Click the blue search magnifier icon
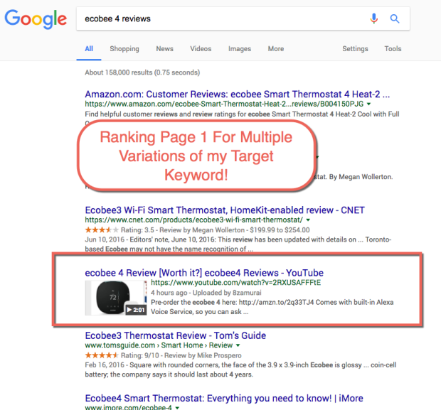This screenshot has height=410, width=441. click(x=395, y=18)
